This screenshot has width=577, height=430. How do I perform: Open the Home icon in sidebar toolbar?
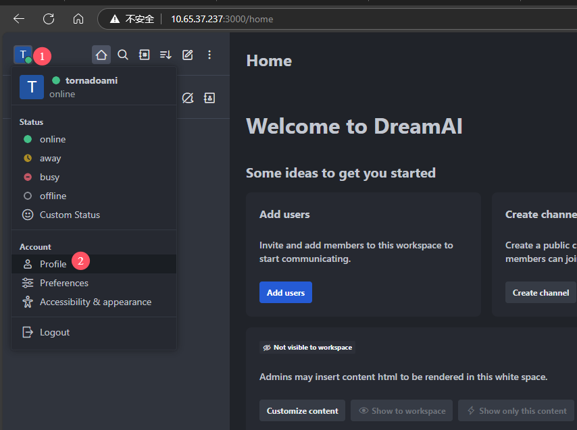(101, 55)
